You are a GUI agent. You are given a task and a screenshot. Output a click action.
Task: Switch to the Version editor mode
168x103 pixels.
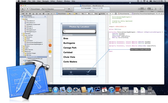(x=145, y=9)
